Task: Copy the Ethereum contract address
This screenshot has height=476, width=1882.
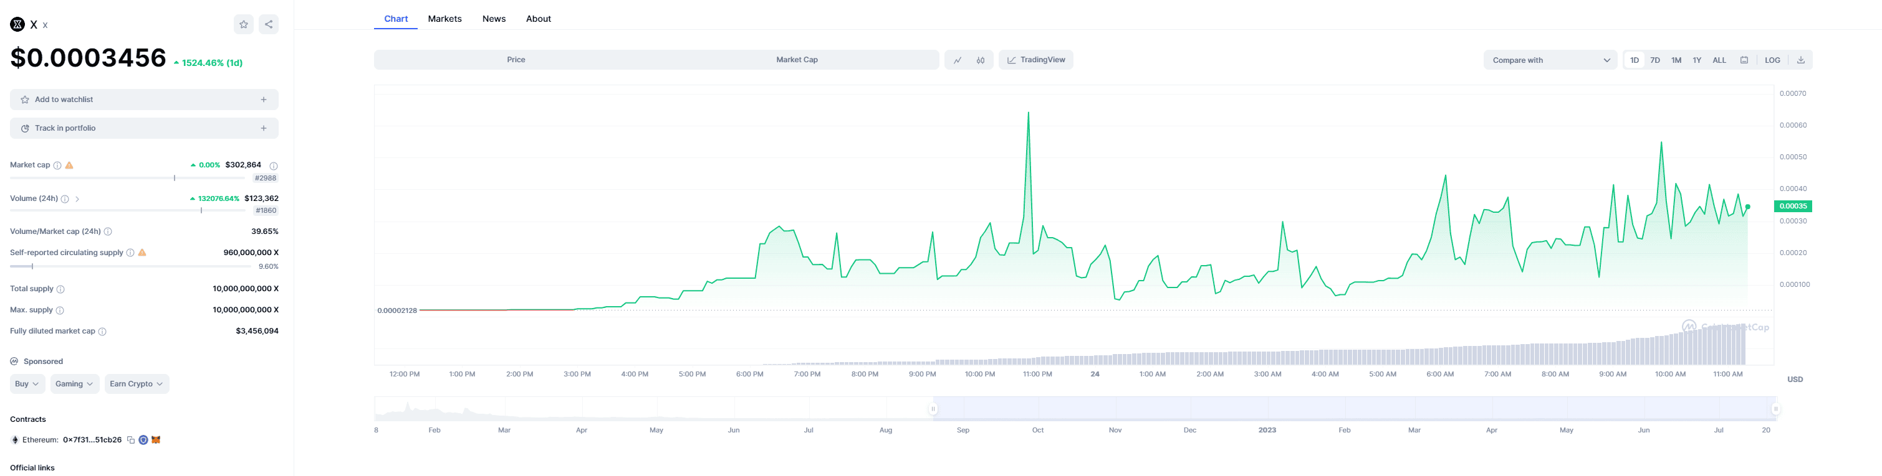Action: pyautogui.click(x=131, y=439)
